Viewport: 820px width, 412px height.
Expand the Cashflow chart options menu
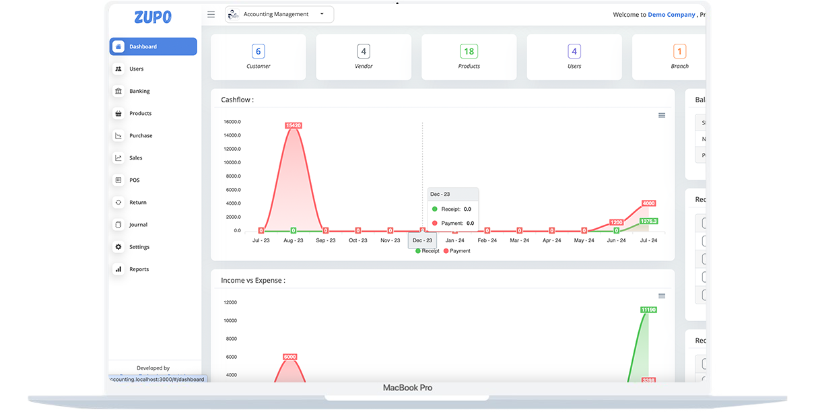pos(661,116)
